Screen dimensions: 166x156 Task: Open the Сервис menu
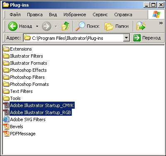(100, 15)
